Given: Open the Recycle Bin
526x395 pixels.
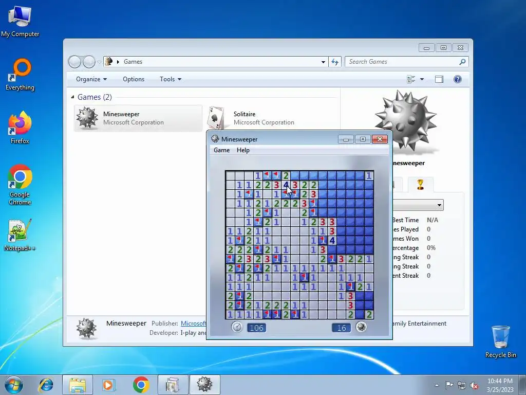Looking at the screenshot, I should [x=500, y=342].
